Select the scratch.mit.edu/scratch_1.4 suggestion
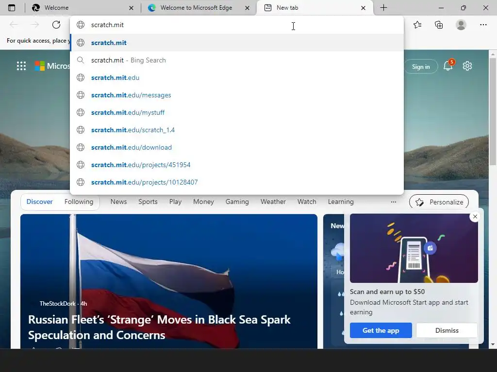This screenshot has width=497, height=372. [x=237, y=130]
